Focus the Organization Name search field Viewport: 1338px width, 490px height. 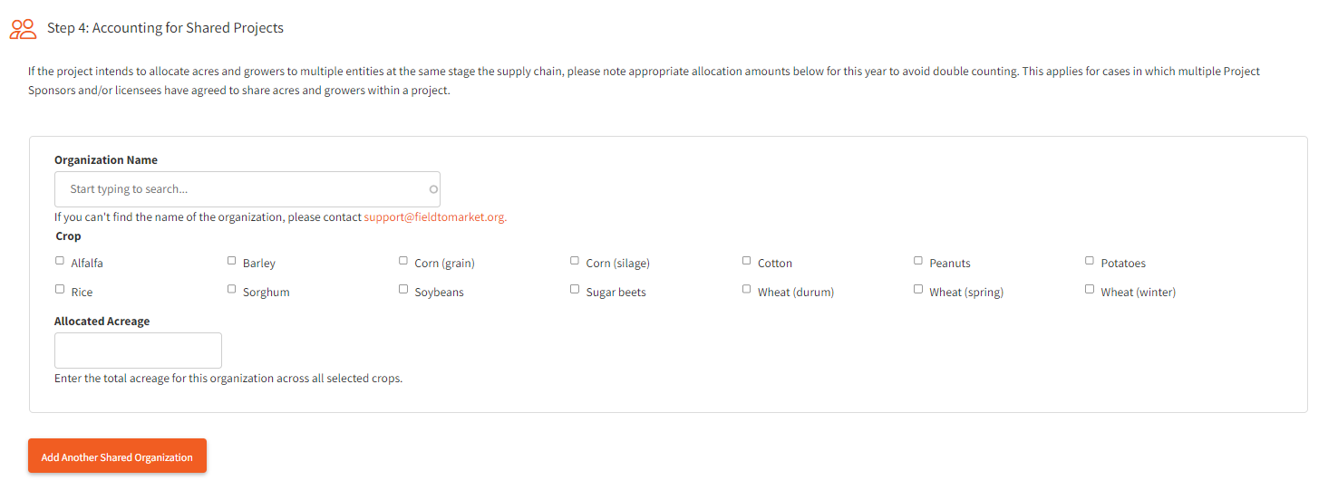coord(240,189)
